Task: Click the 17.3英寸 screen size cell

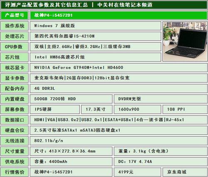Action: point(97,109)
